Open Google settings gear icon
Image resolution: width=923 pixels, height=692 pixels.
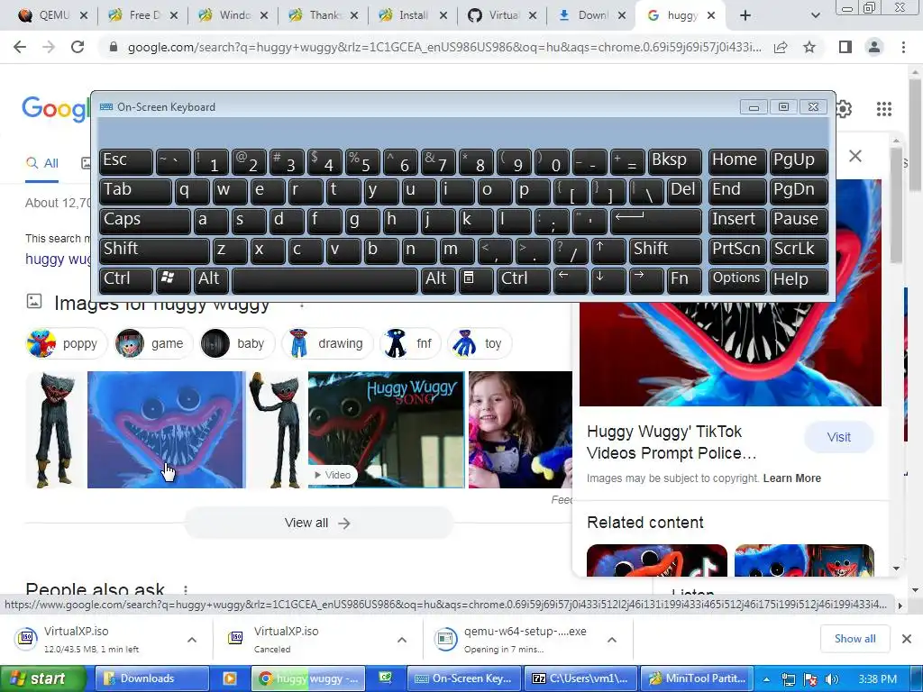click(844, 109)
